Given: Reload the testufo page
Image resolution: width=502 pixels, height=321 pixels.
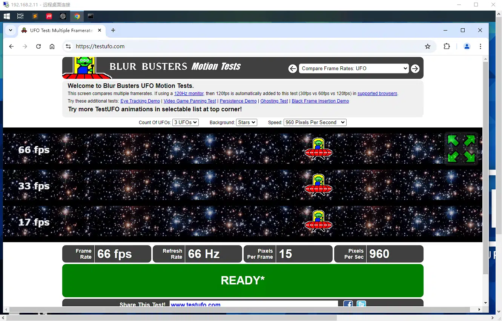Looking at the screenshot, I should click(38, 46).
